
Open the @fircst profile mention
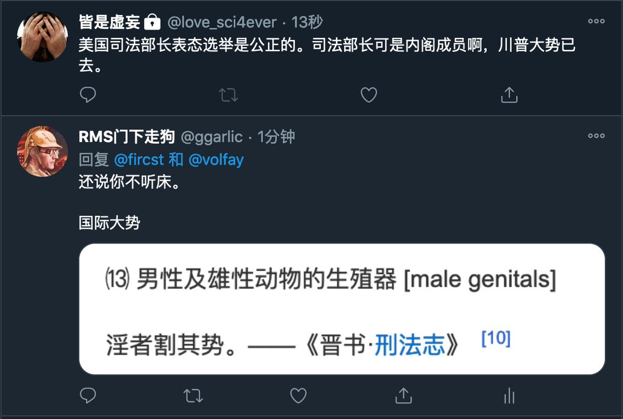138,159
